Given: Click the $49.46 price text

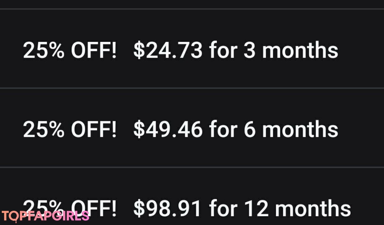Looking at the screenshot, I should 168,129.
